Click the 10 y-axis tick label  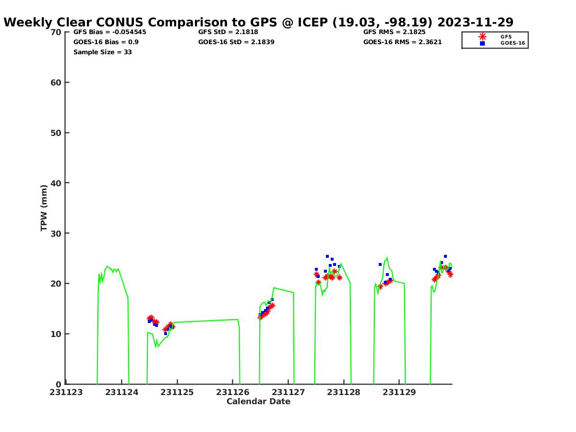click(56, 334)
